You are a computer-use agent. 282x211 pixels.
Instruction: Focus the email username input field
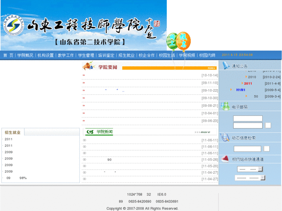248,118
